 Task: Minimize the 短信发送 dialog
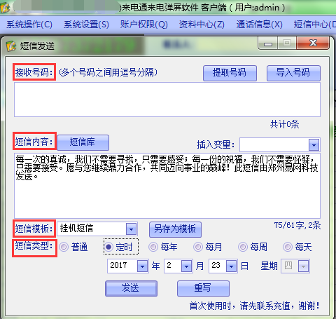(x=267, y=43)
